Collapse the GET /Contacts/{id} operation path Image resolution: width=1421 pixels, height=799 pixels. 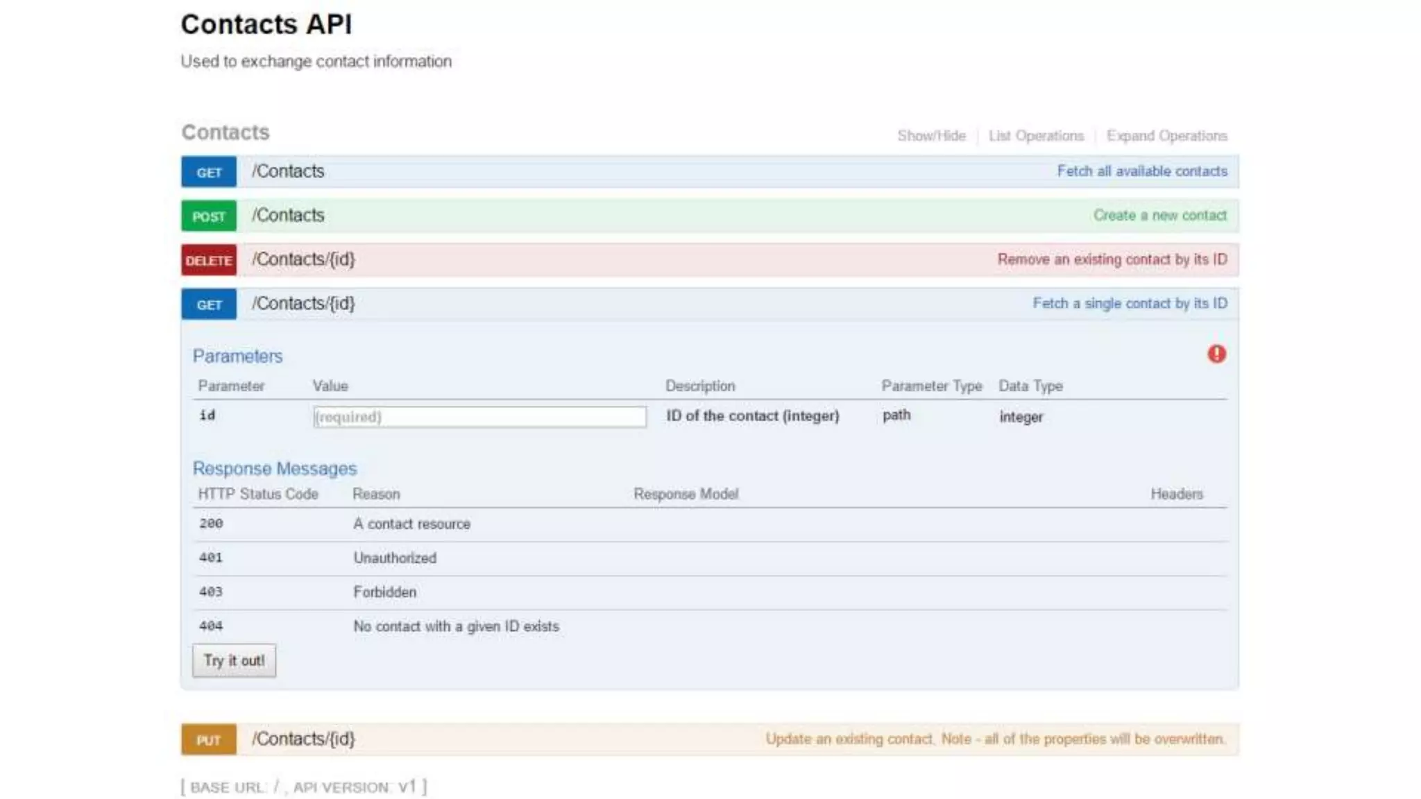[303, 304]
